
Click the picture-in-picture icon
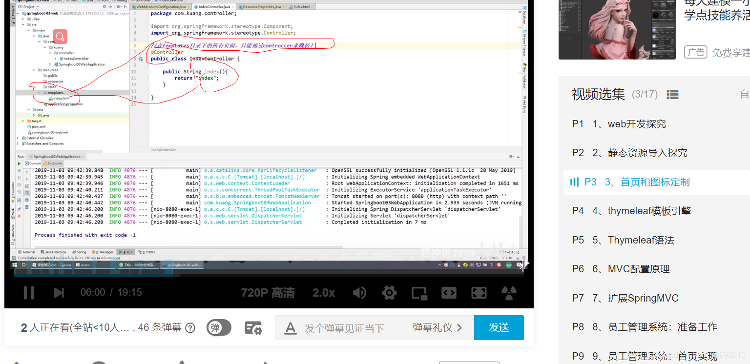pyautogui.click(x=419, y=292)
